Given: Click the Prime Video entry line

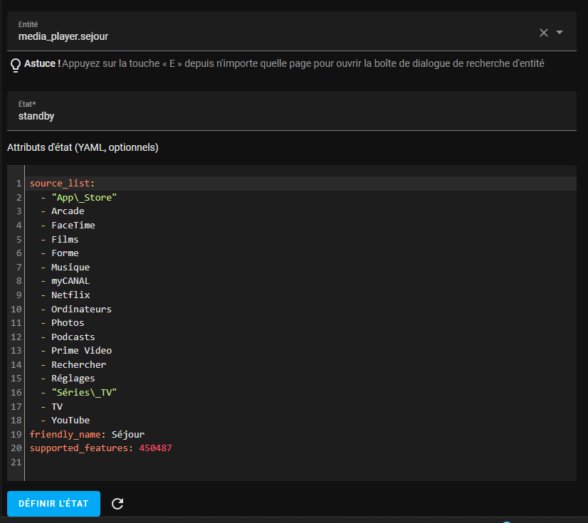Looking at the screenshot, I should coord(81,351).
